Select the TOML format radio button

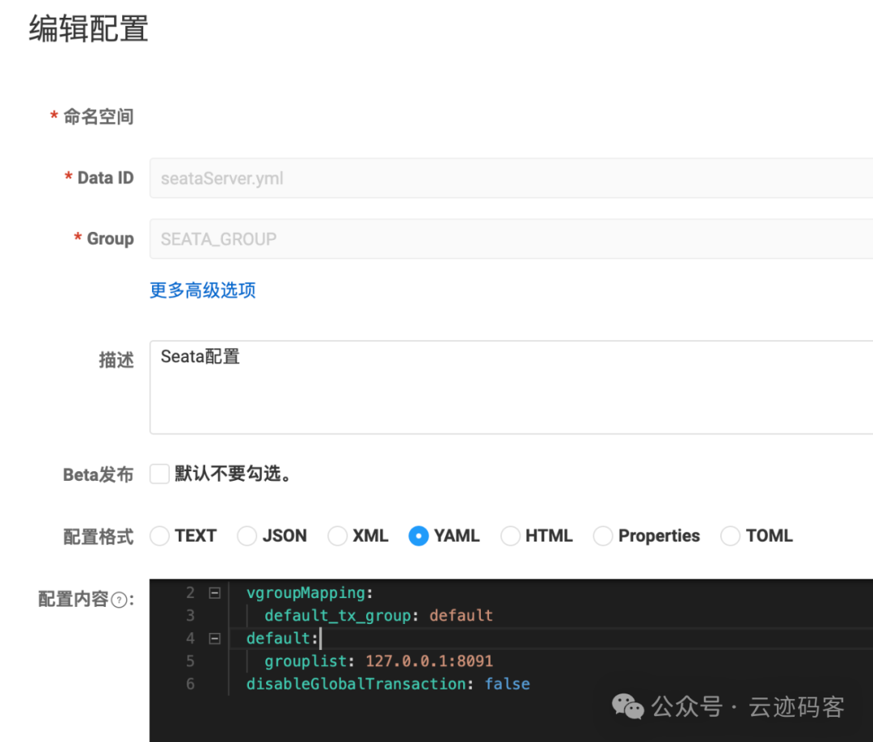[731, 536]
